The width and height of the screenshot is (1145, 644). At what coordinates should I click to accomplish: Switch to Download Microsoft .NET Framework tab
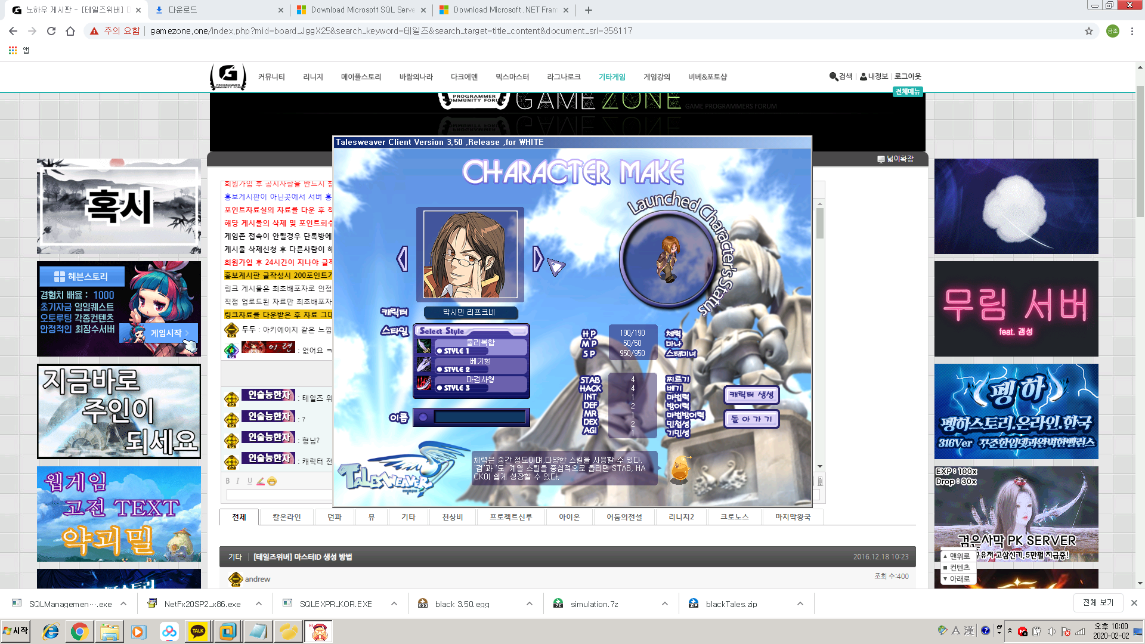504,10
